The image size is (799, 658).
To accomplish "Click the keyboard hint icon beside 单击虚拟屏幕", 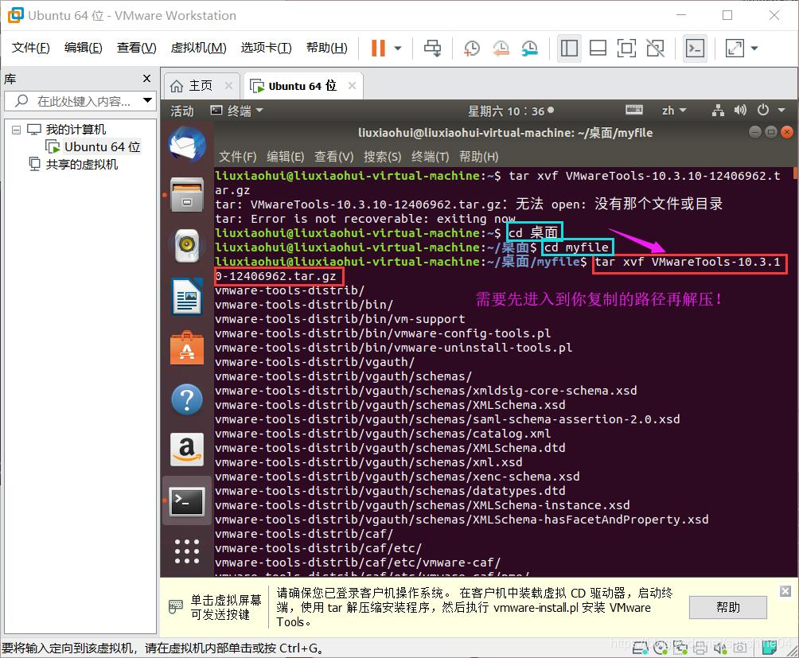I will [x=175, y=606].
